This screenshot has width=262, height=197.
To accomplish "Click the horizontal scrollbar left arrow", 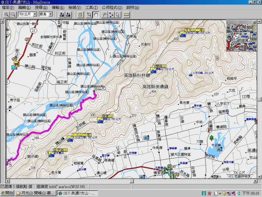I will pos(7,181).
